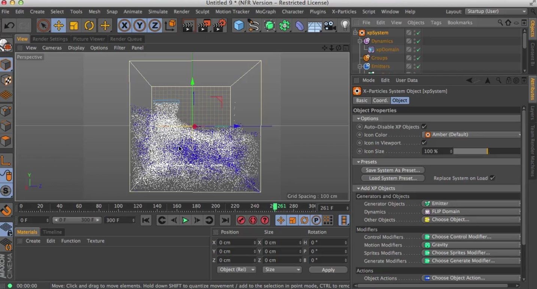Image resolution: width=537 pixels, height=289 pixels.
Task: Switch to the Picture Viewer tab
Action: pyautogui.click(x=89, y=39)
